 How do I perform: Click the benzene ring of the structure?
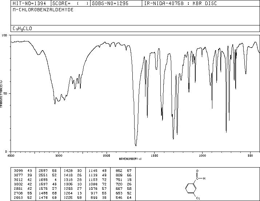pyautogui.click(x=191, y=188)
